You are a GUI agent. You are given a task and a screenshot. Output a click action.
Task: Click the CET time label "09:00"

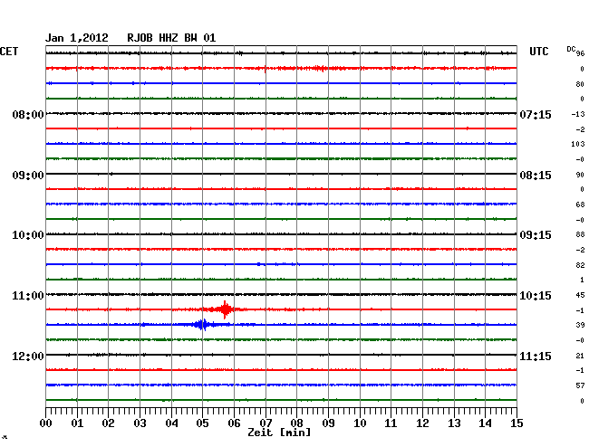(28, 176)
